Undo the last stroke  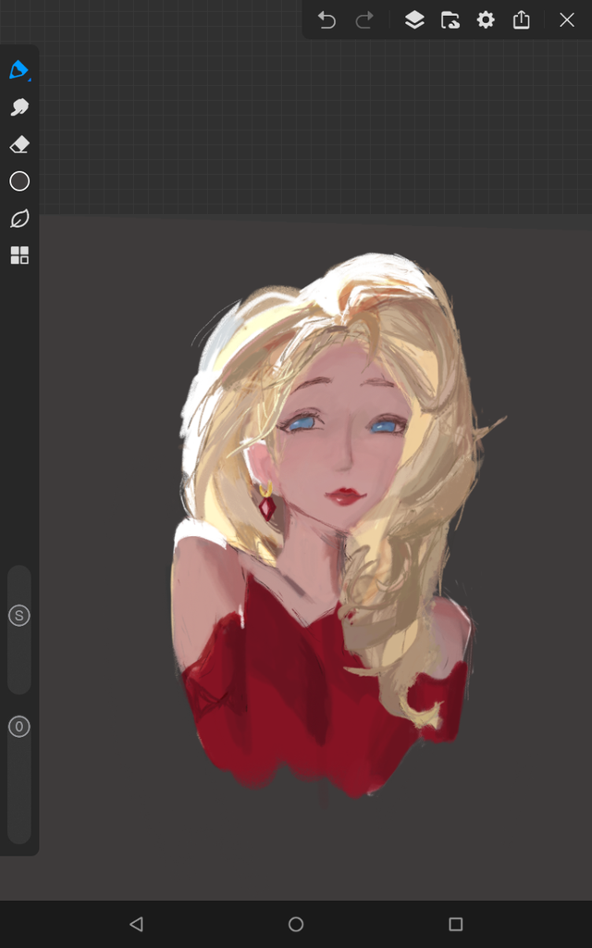327,20
